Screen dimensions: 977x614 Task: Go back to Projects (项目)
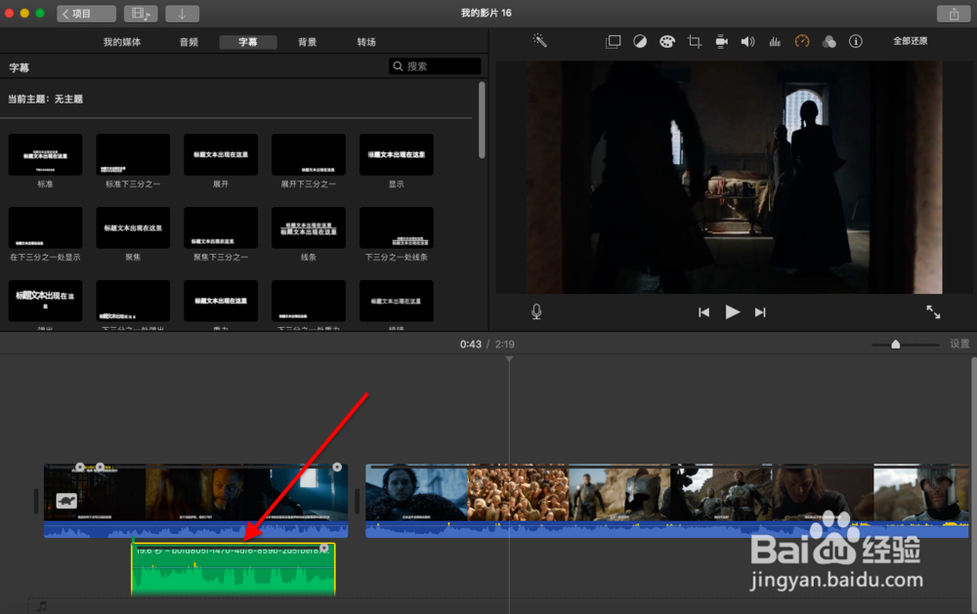(86, 13)
